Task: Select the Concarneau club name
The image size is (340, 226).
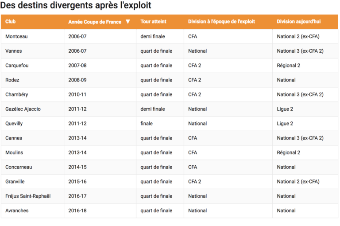Action: point(19,167)
